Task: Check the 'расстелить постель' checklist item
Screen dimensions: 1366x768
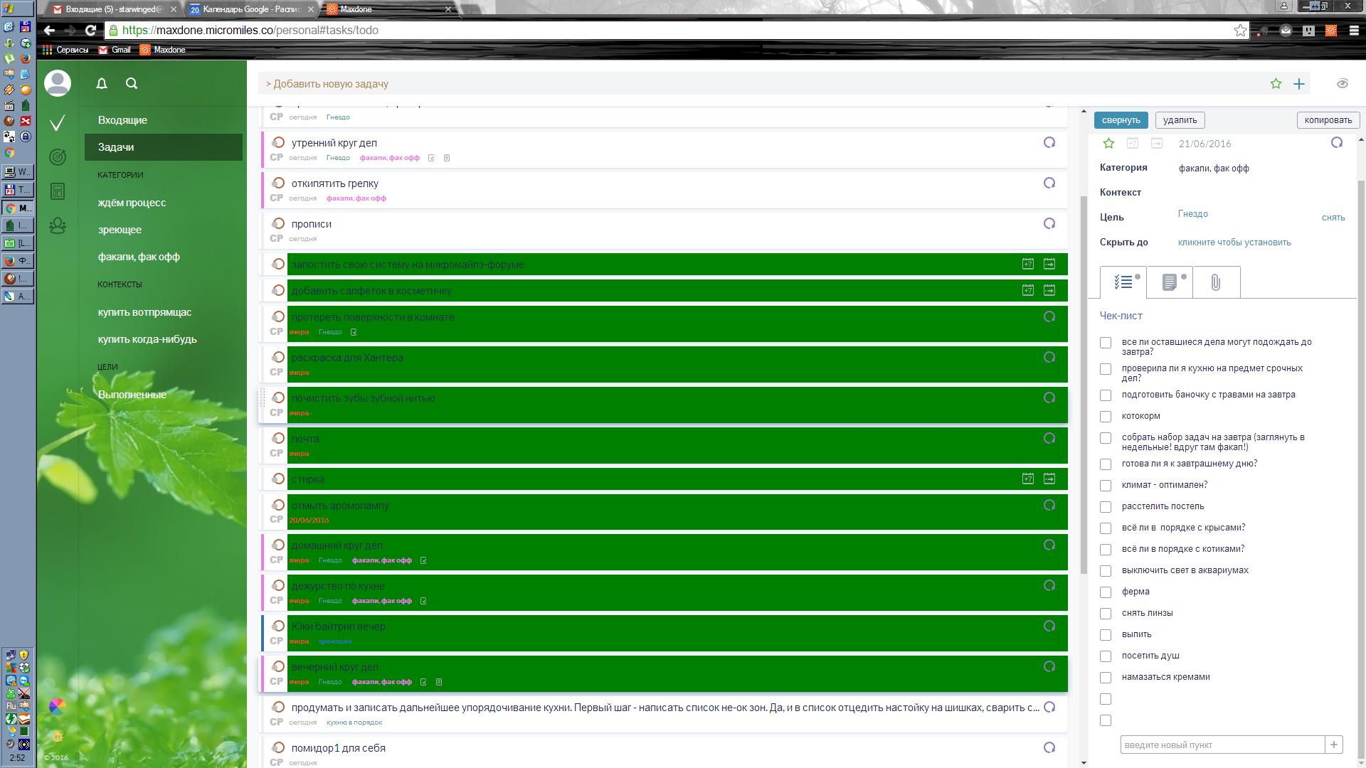Action: (1106, 507)
